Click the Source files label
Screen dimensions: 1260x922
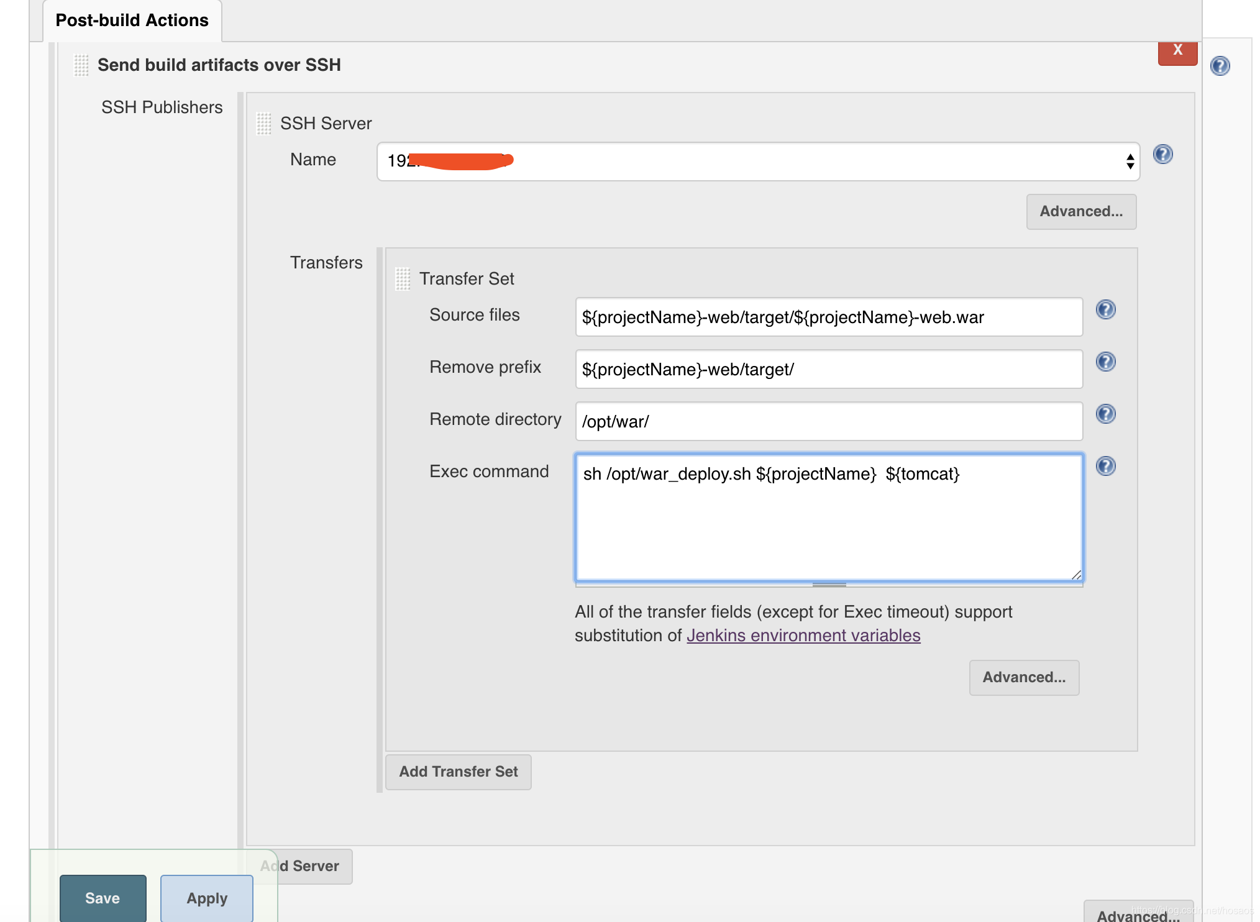474,315
